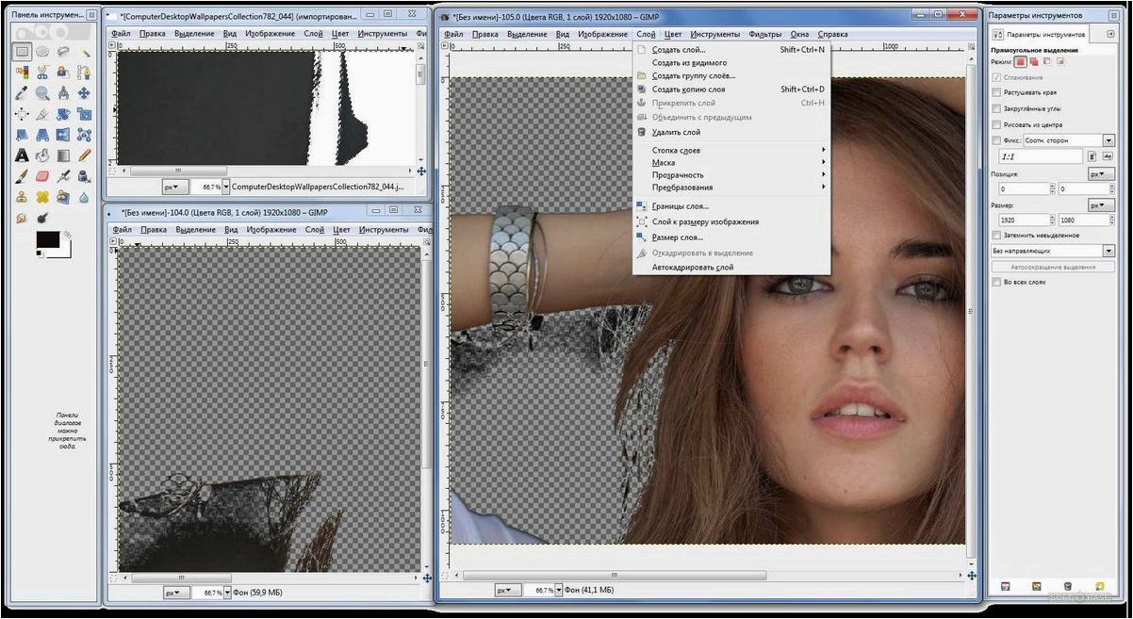This screenshot has width=1133, height=619.
Task: Choose 'Создать слой...' in Layer menu
Action: [x=732, y=50]
